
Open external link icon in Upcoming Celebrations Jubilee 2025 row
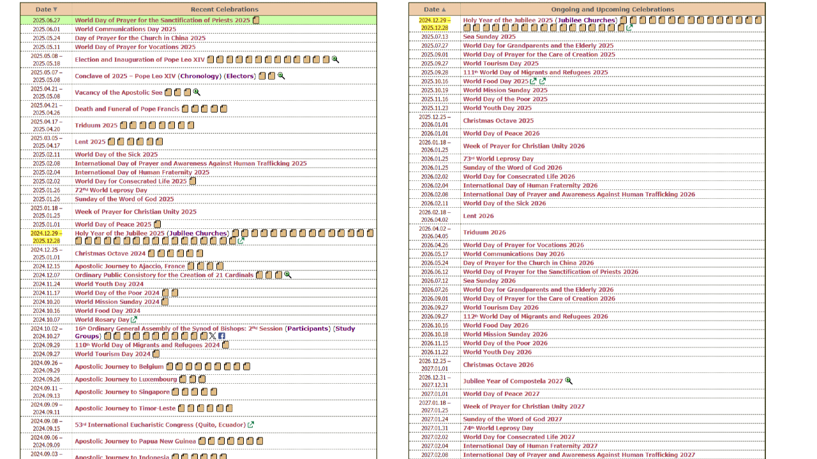pos(630,28)
